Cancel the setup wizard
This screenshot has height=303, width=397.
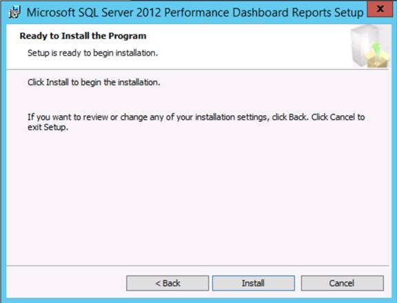tap(343, 283)
